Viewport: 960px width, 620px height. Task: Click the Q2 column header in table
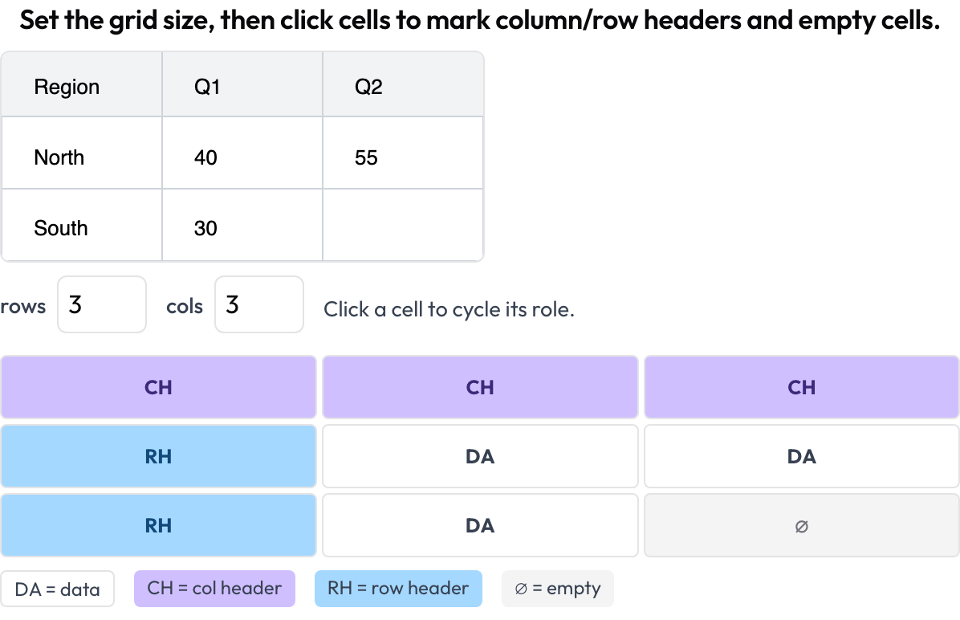(x=403, y=84)
